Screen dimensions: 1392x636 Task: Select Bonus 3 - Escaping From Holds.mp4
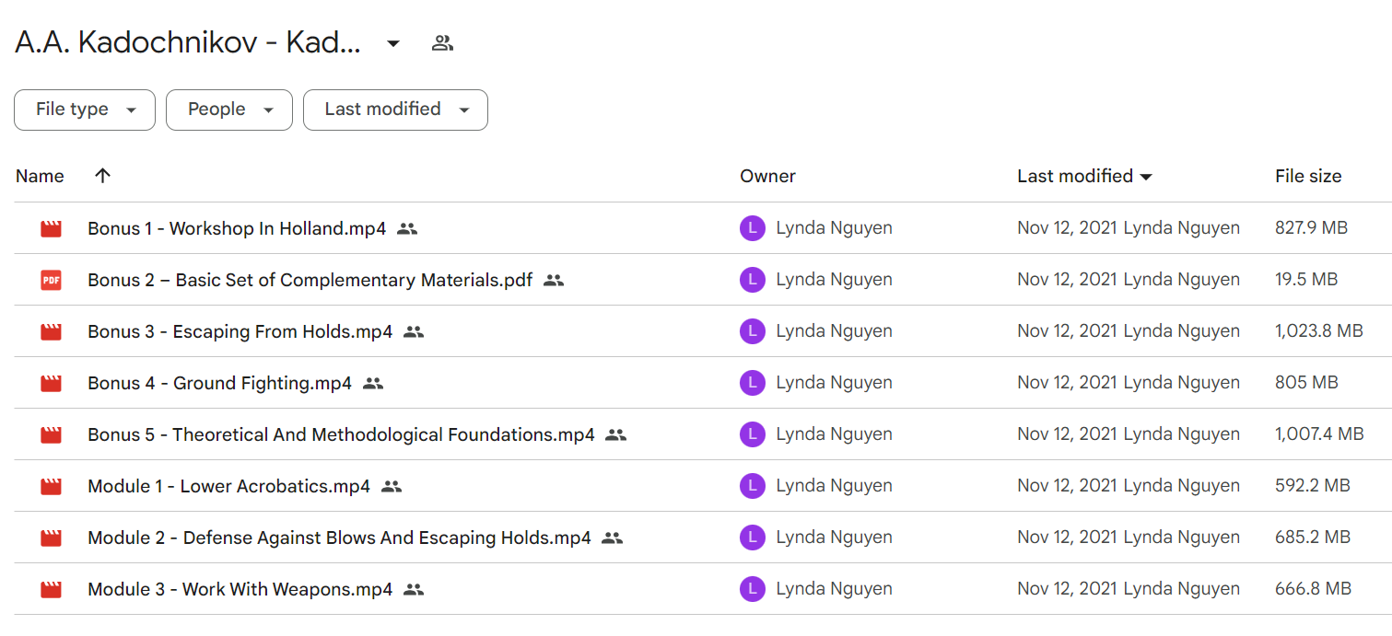coord(240,331)
